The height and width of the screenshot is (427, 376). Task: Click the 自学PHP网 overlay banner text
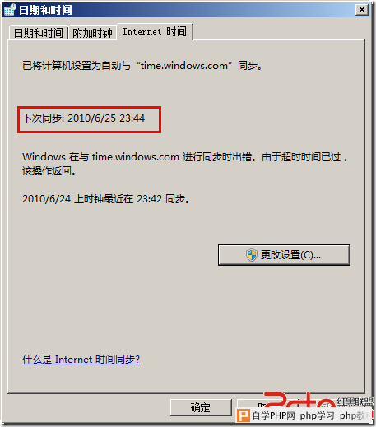311,415
